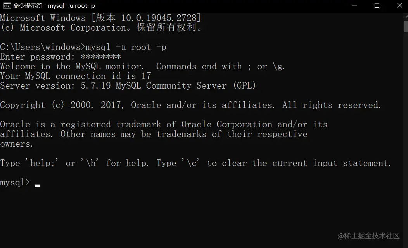Image resolution: width=408 pixels, height=248 pixels.
Task: Click the Server version 5.7.19 line
Action: [x=128, y=86]
